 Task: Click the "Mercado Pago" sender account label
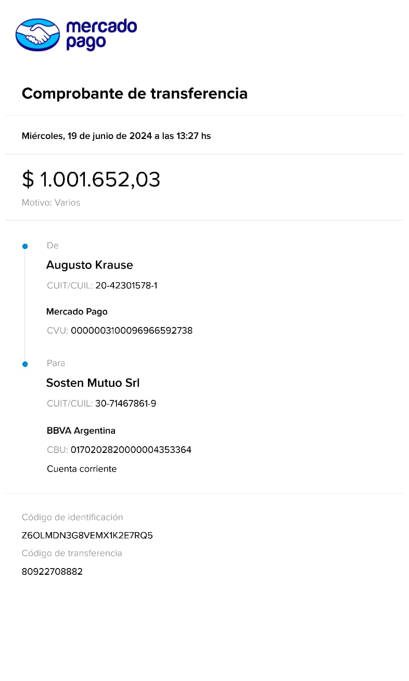tap(77, 311)
